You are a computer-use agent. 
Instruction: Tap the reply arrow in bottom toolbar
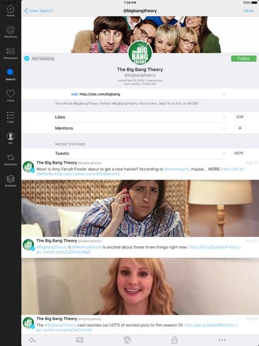click(x=33, y=339)
